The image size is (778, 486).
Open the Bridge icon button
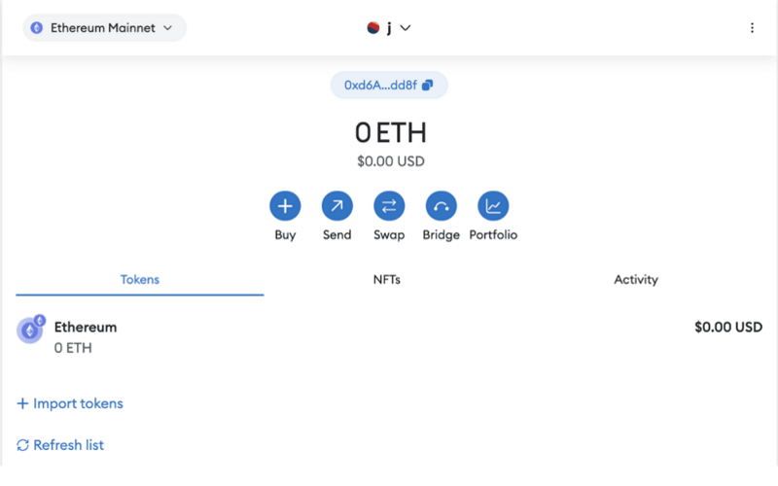(442, 206)
